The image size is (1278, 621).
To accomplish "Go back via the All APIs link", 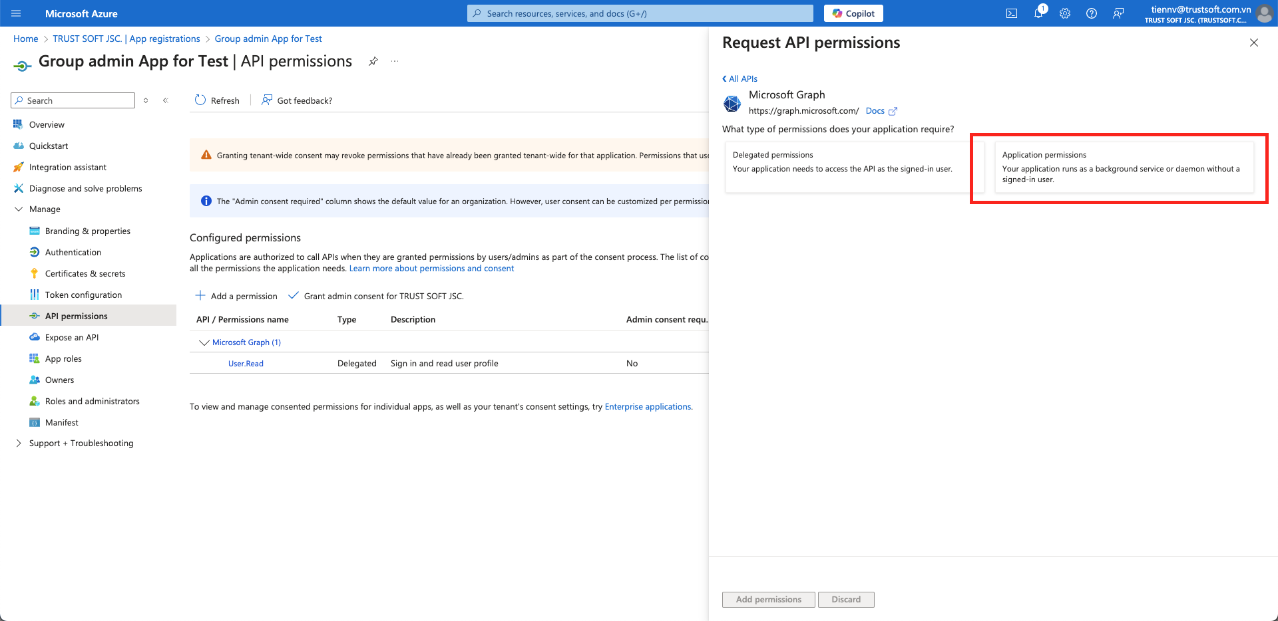I will click(x=740, y=78).
